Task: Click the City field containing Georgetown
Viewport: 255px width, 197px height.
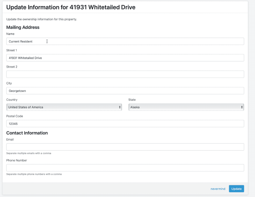Action: [125, 91]
